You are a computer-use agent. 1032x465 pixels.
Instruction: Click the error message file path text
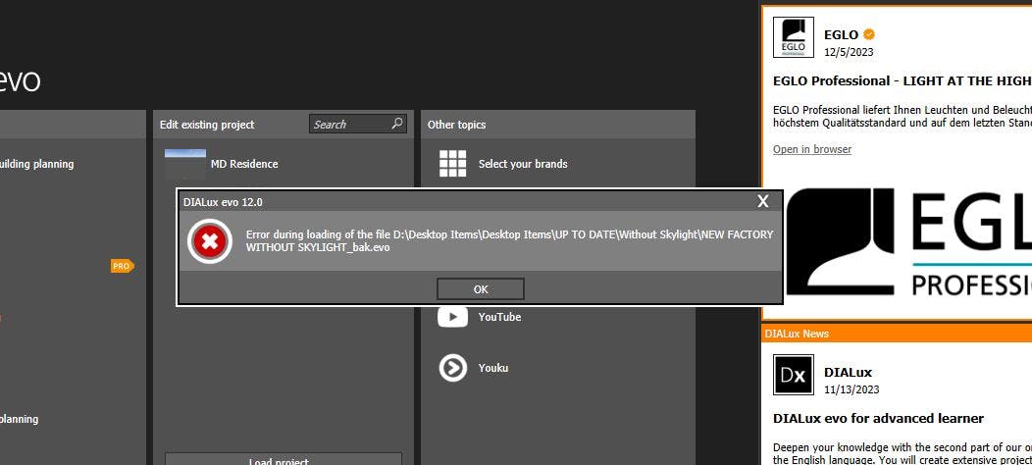click(510, 241)
